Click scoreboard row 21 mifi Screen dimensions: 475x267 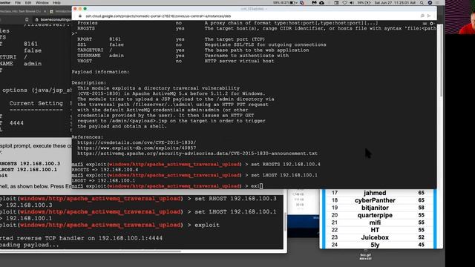pos(379,222)
